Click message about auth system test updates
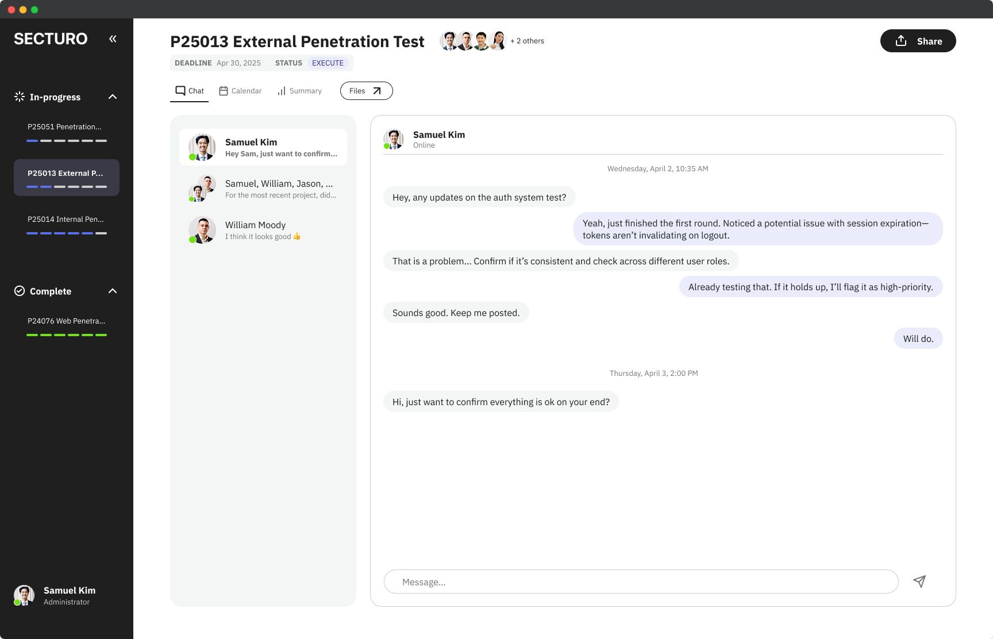This screenshot has width=993, height=639. click(479, 197)
